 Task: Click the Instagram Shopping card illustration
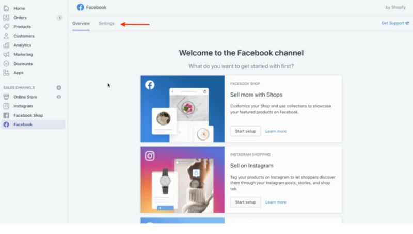[183, 180]
